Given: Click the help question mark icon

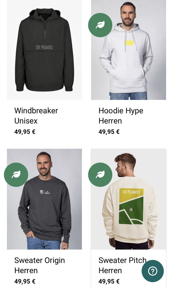Looking at the screenshot, I should pos(152,271).
